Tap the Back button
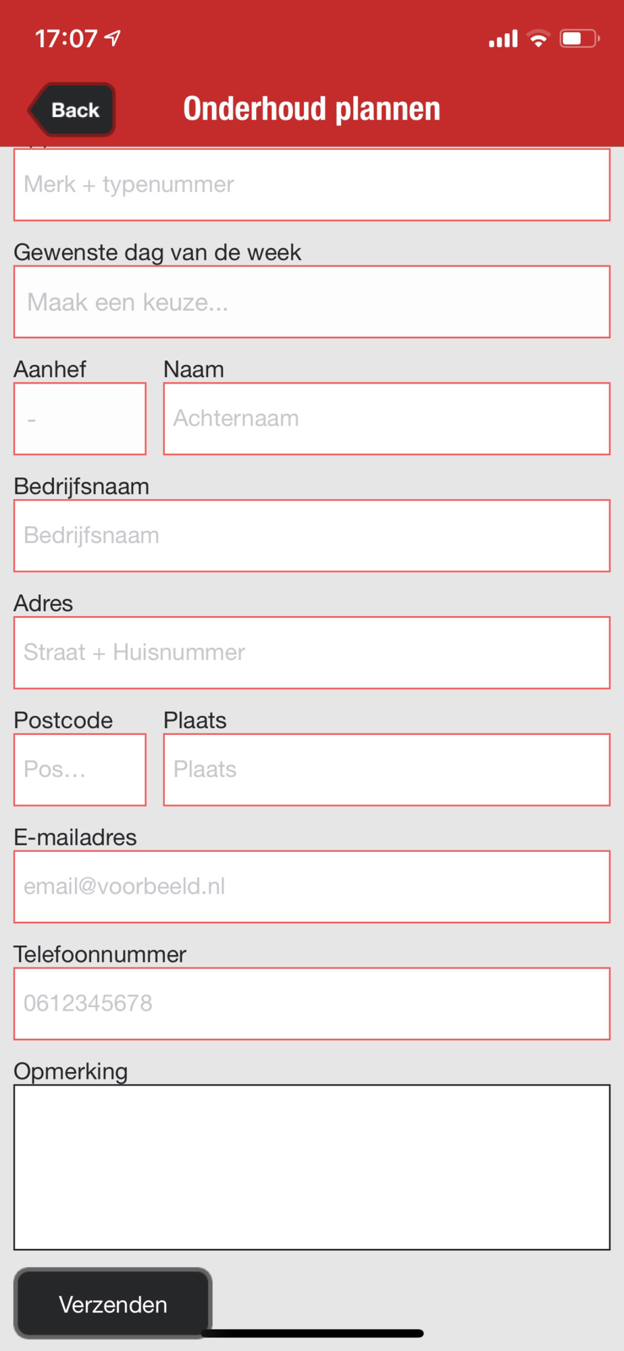Viewport: 624px width, 1351px height. [x=73, y=109]
